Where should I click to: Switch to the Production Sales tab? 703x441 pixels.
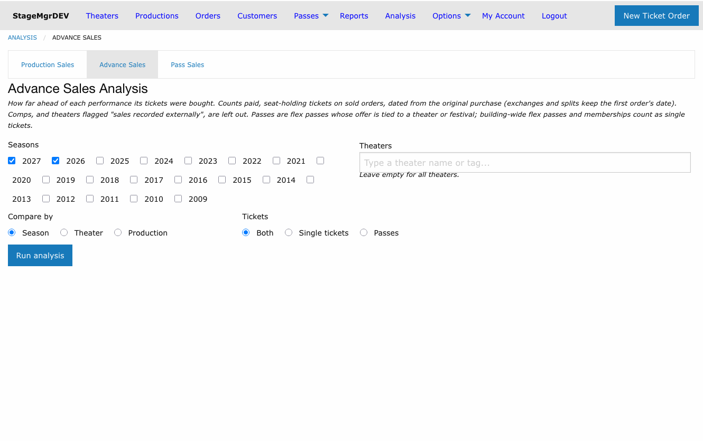coord(48,64)
